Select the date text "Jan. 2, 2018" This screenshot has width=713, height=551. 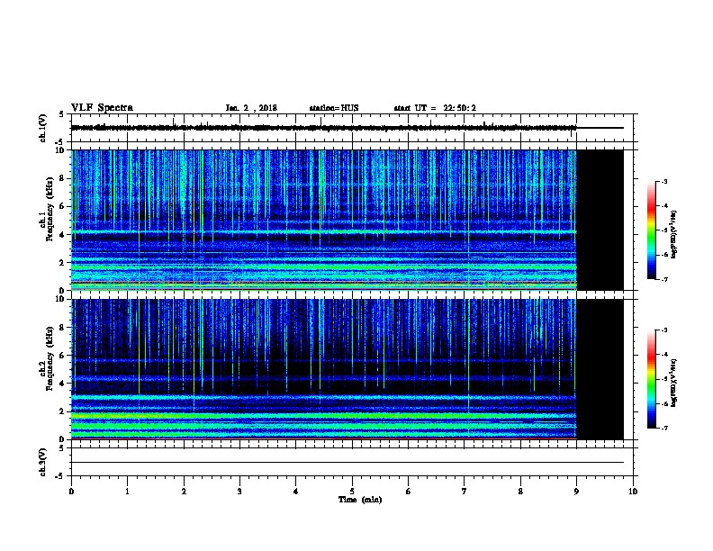click(251, 108)
